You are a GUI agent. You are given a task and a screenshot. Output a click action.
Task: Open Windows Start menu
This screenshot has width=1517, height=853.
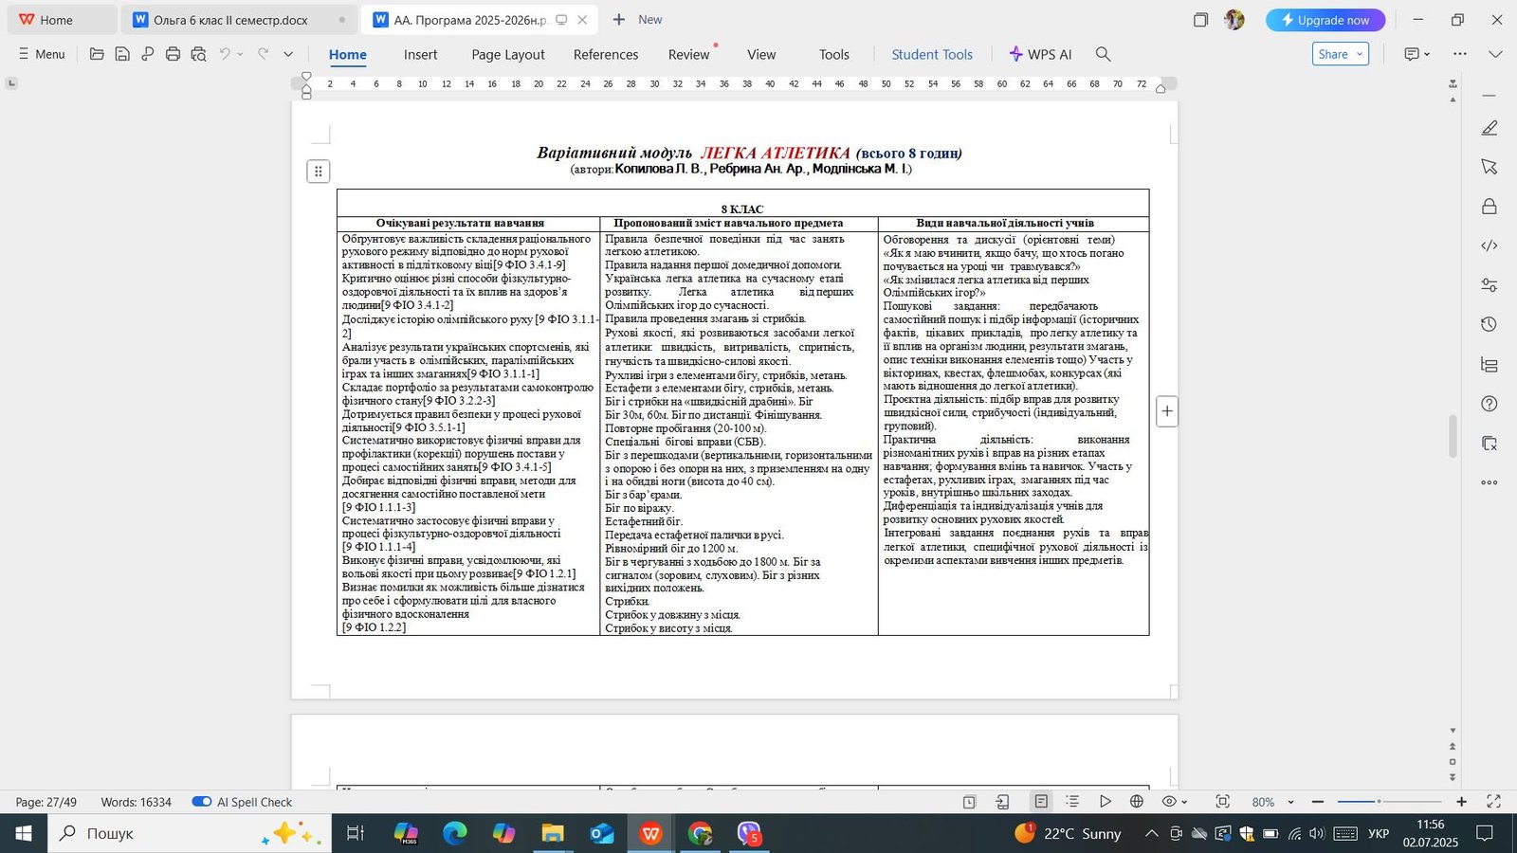click(24, 834)
